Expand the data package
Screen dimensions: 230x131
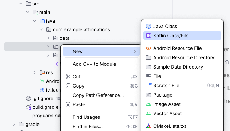pyautogui.click(x=48, y=38)
